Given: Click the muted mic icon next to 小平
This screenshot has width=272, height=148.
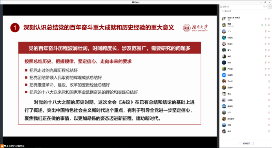Looking at the screenshot, I should coord(269,113).
